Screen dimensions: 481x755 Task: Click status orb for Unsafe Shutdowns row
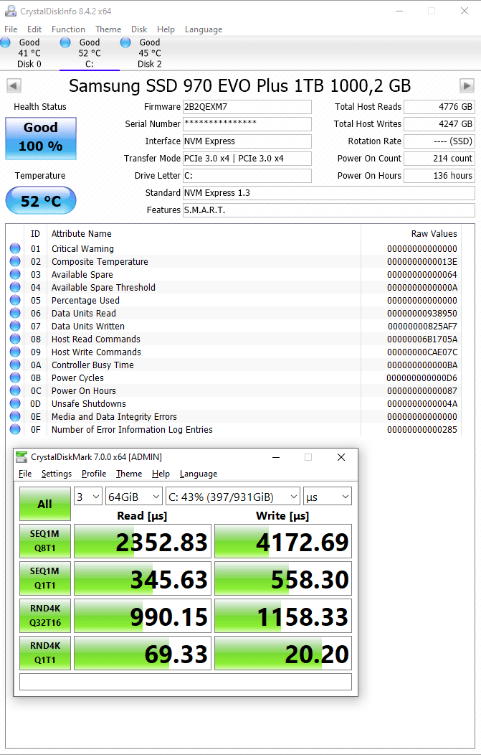(x=15, y=403)
